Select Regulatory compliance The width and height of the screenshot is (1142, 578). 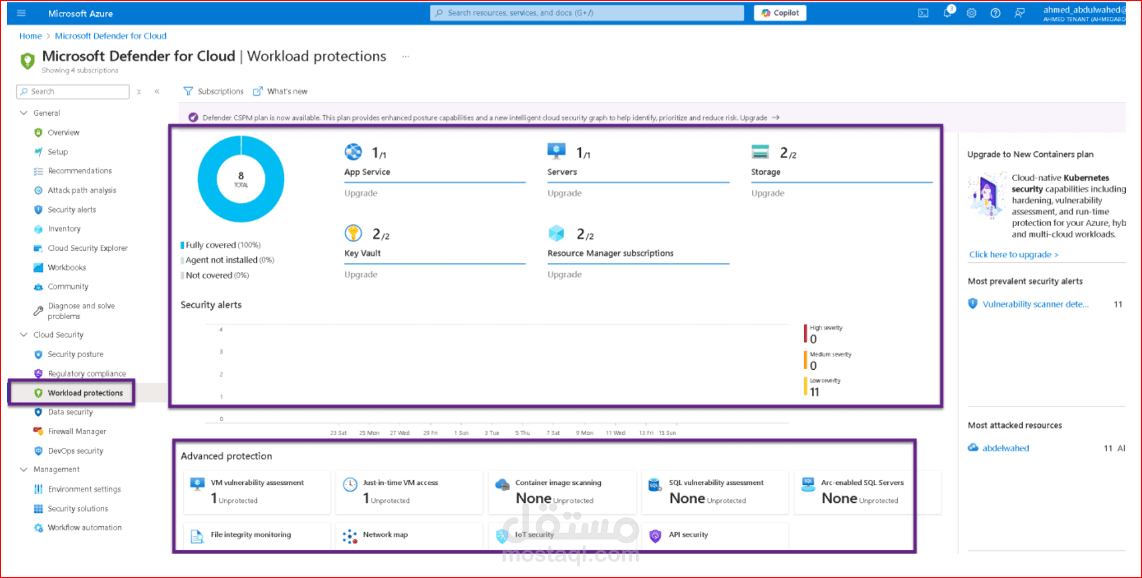[x=87, y=373]
